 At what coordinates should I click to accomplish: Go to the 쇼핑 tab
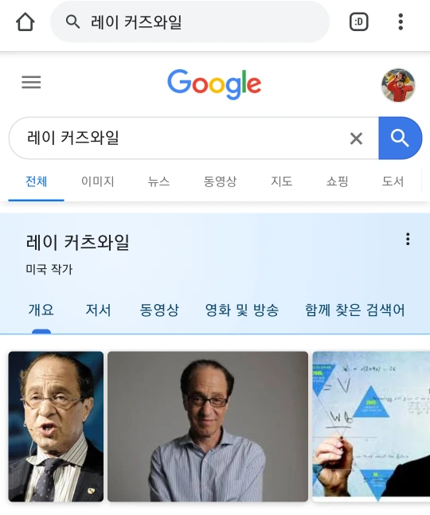[x=337, y=181]
